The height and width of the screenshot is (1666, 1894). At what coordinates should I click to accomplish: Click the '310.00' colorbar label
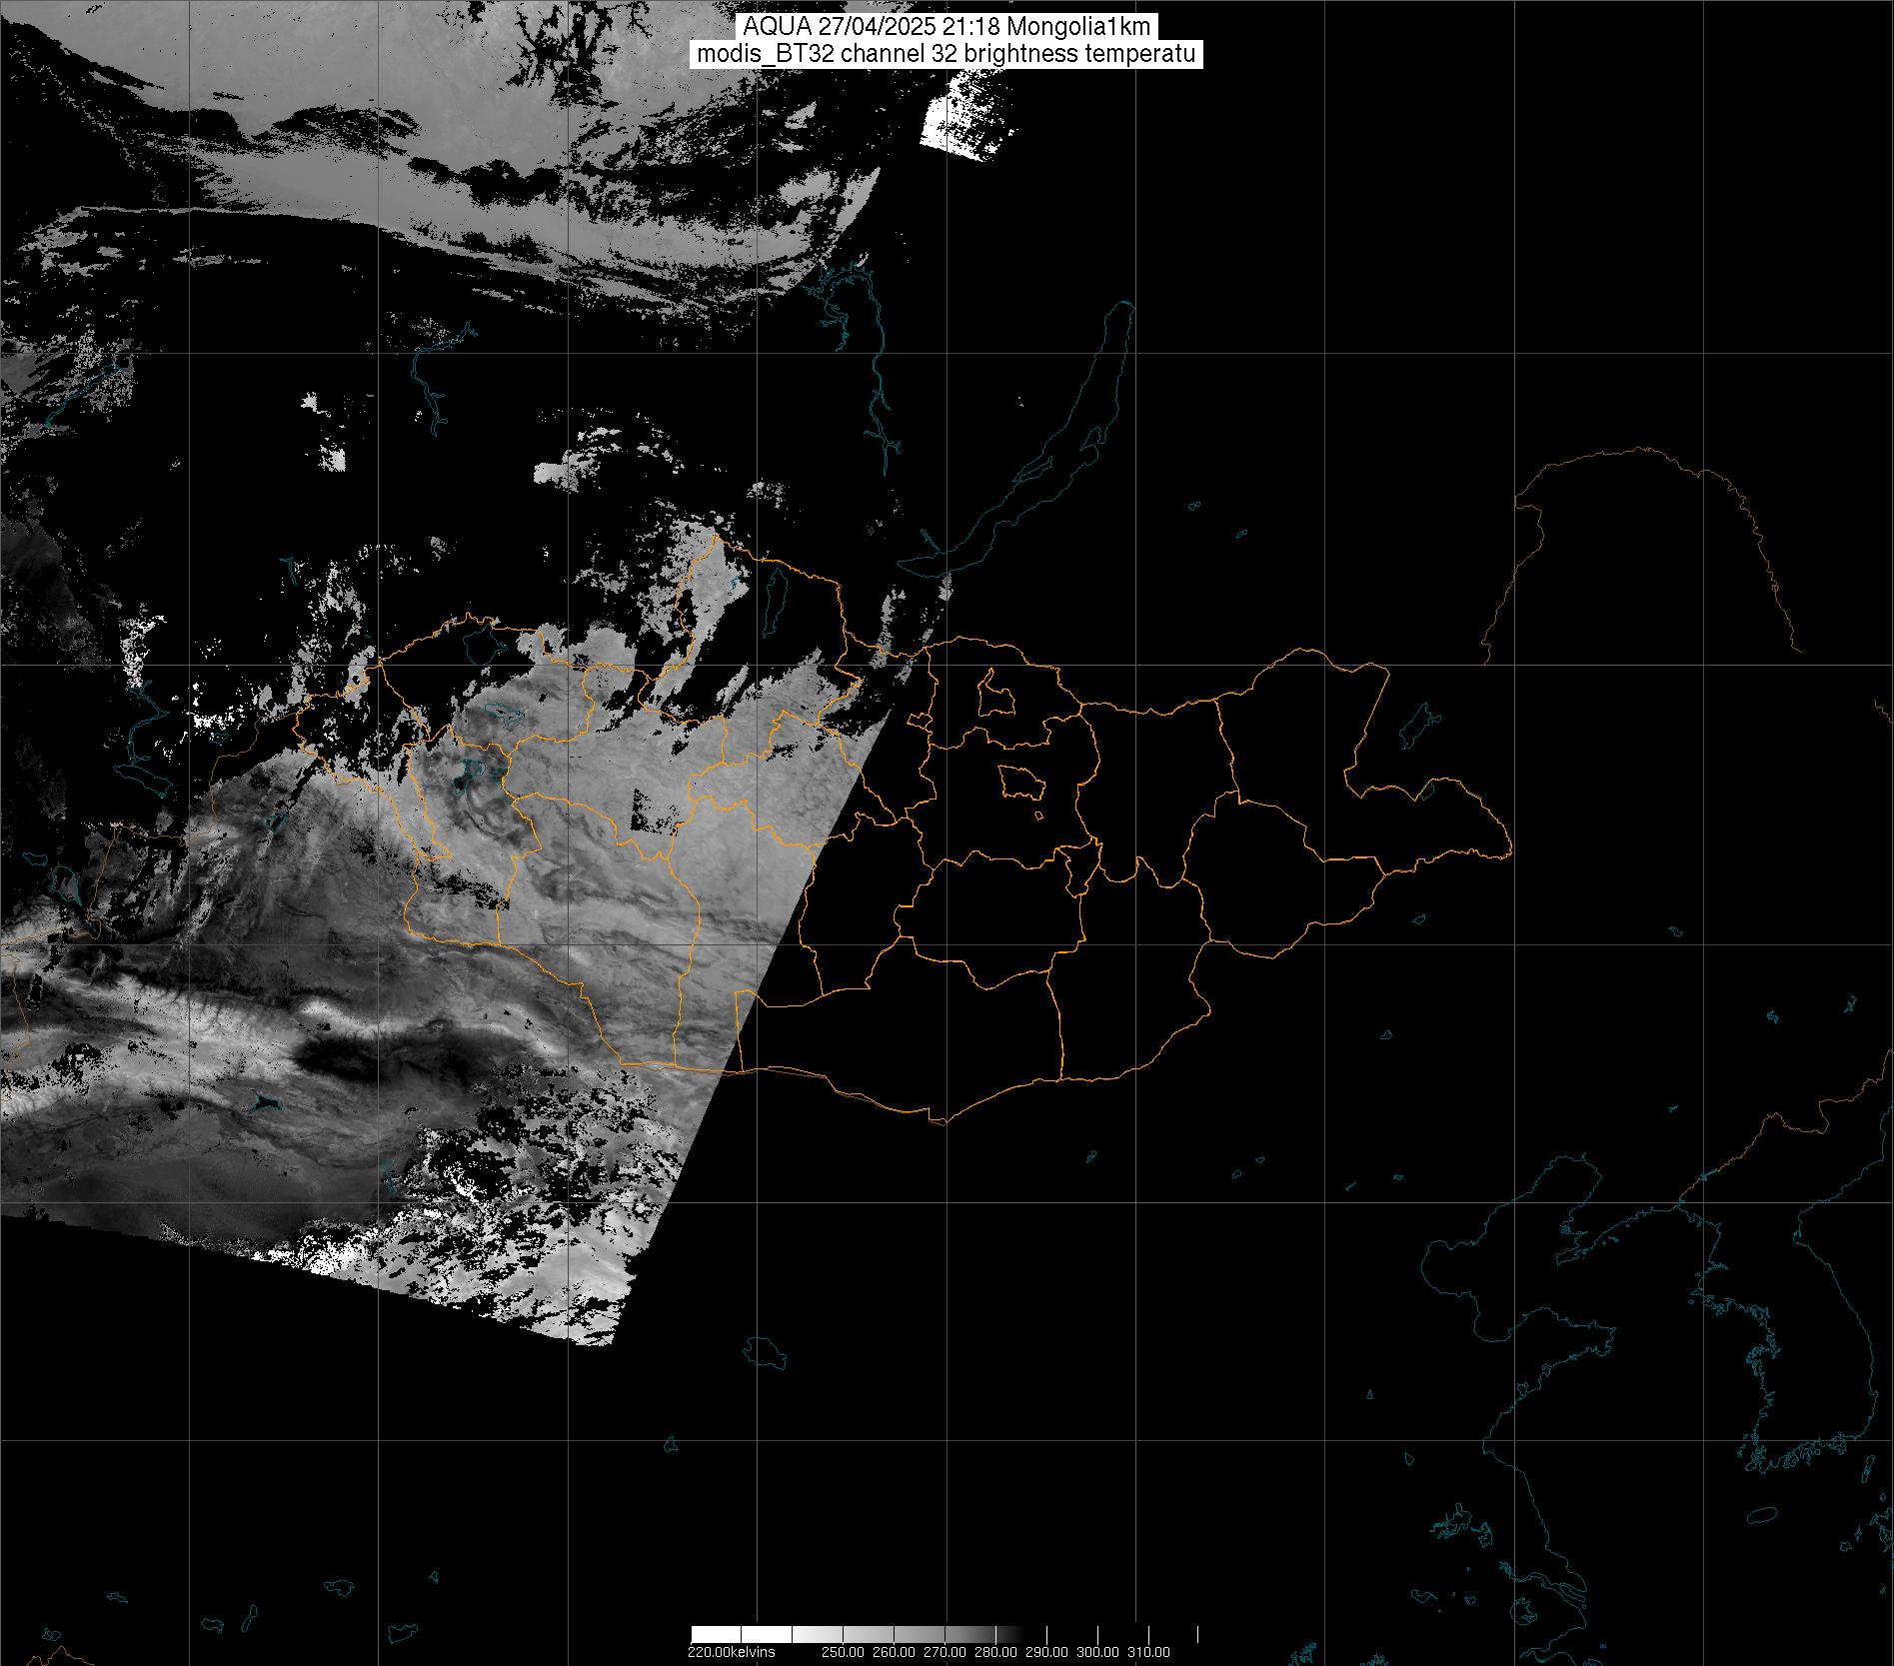tap(1148, 1652)
